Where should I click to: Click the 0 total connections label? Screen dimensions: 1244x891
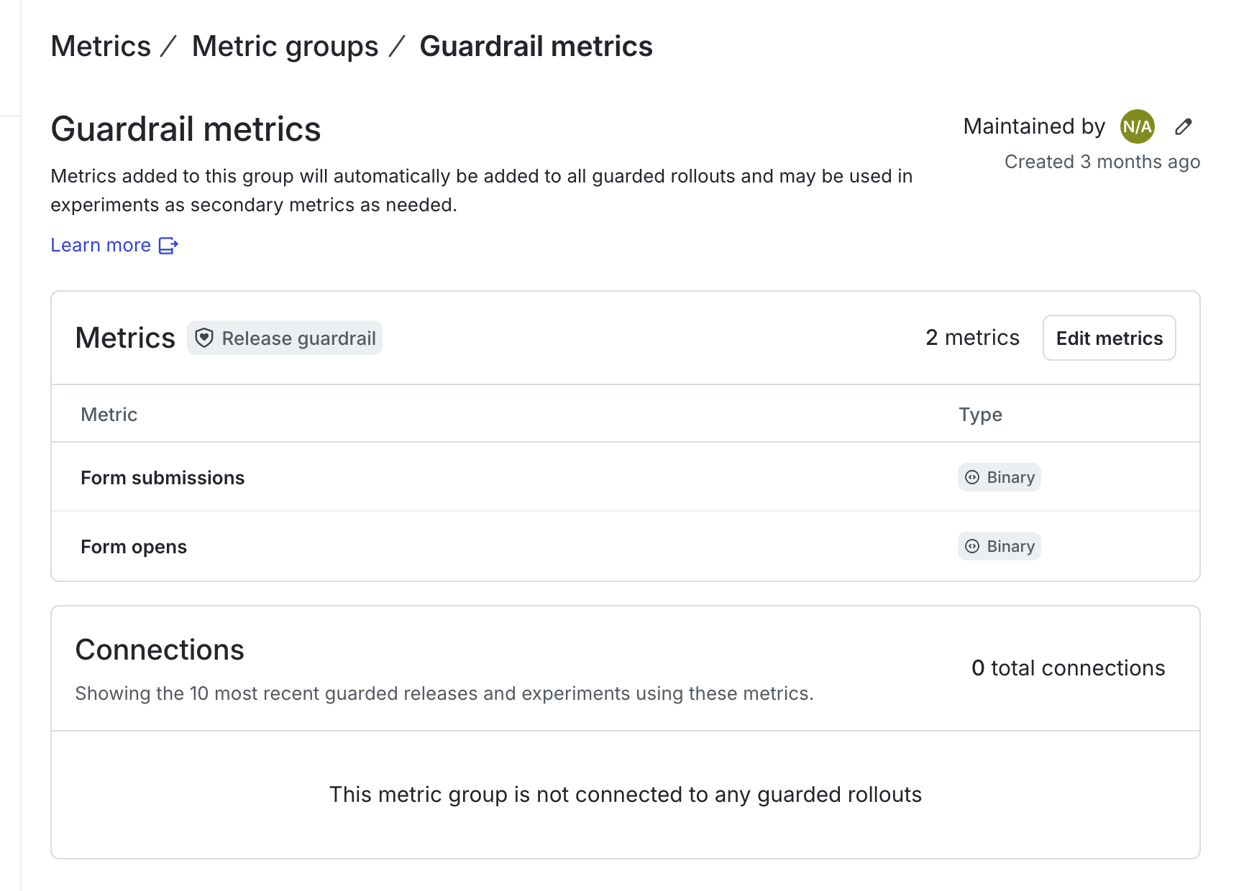[1069, 668]
